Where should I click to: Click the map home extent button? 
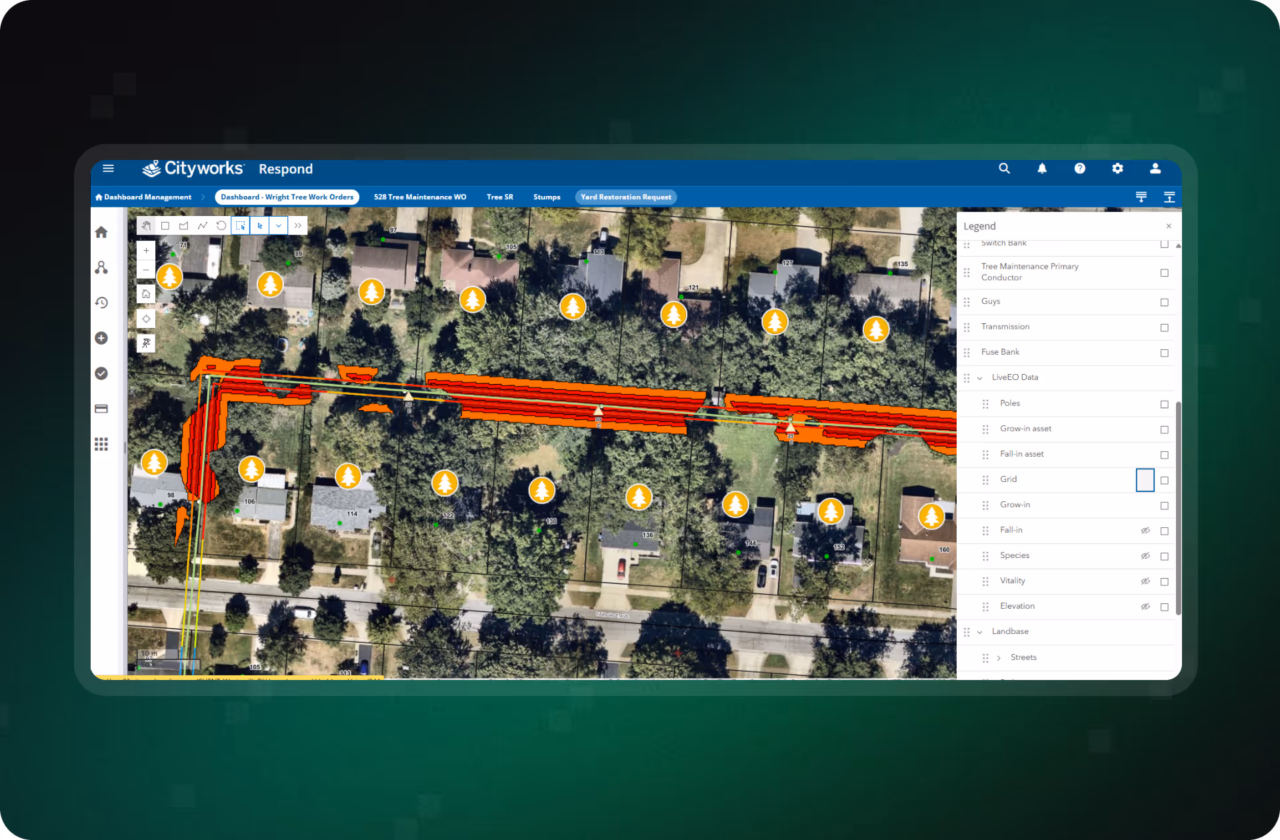tap(146, 294)
